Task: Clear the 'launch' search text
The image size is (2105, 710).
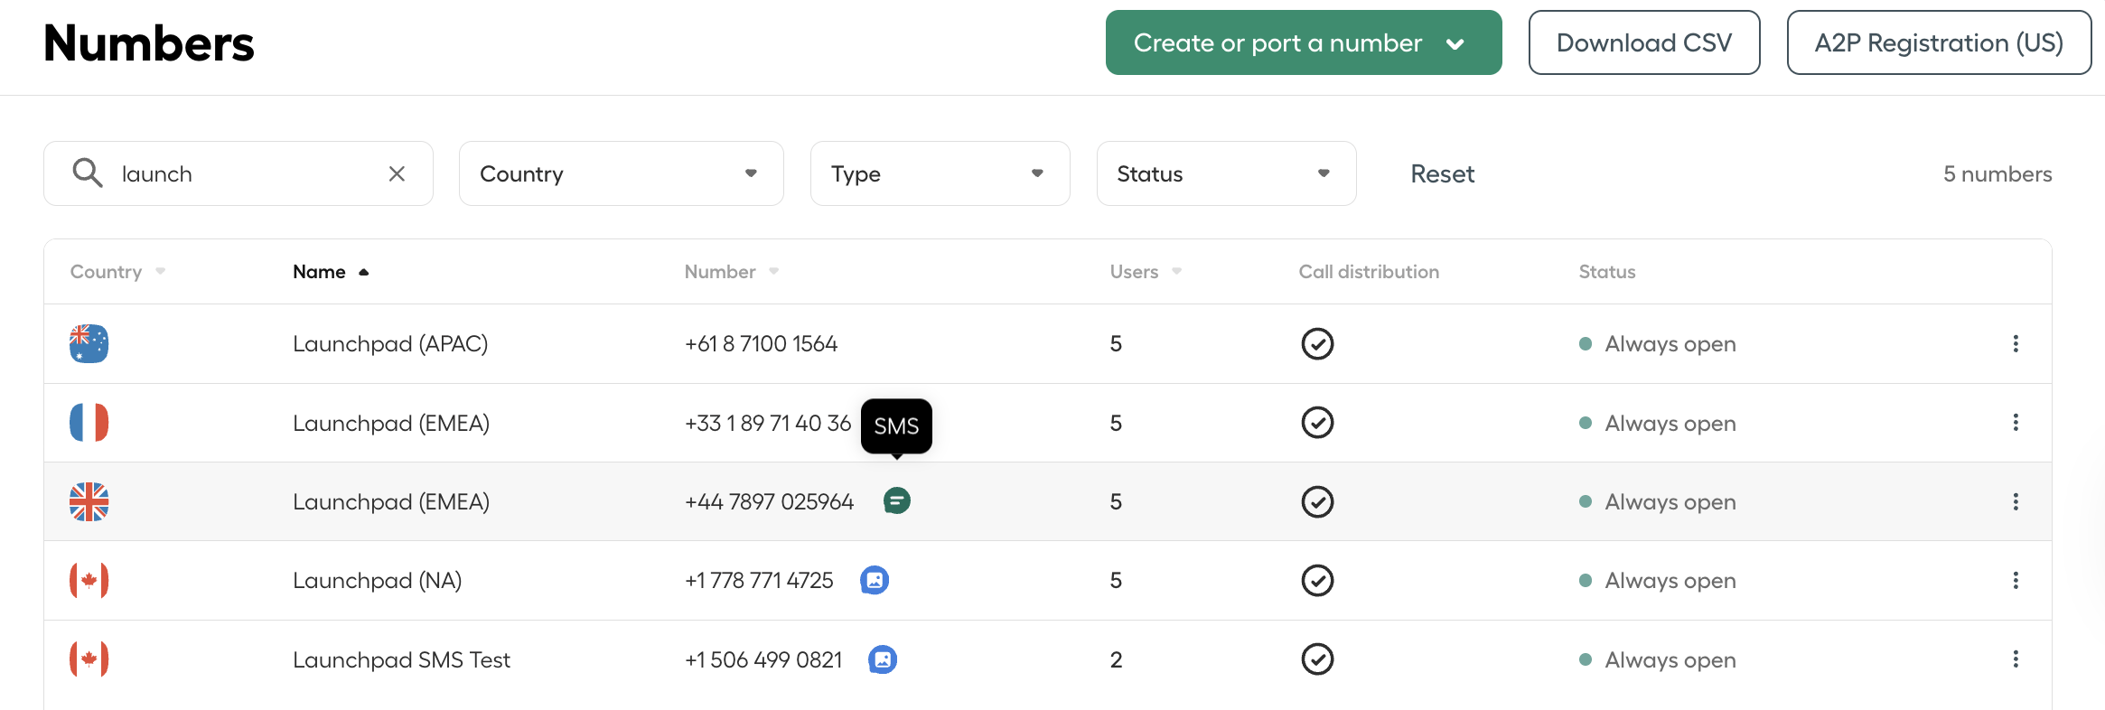Action: tap(397, 173)
